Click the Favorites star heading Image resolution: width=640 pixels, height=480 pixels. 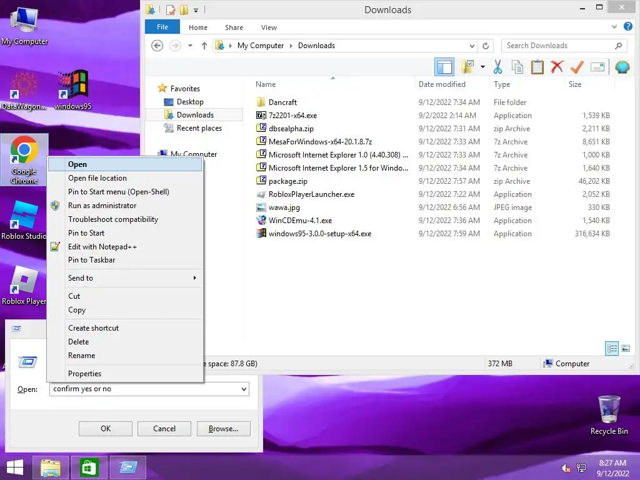pyautogui.click(x=179, y=88)
